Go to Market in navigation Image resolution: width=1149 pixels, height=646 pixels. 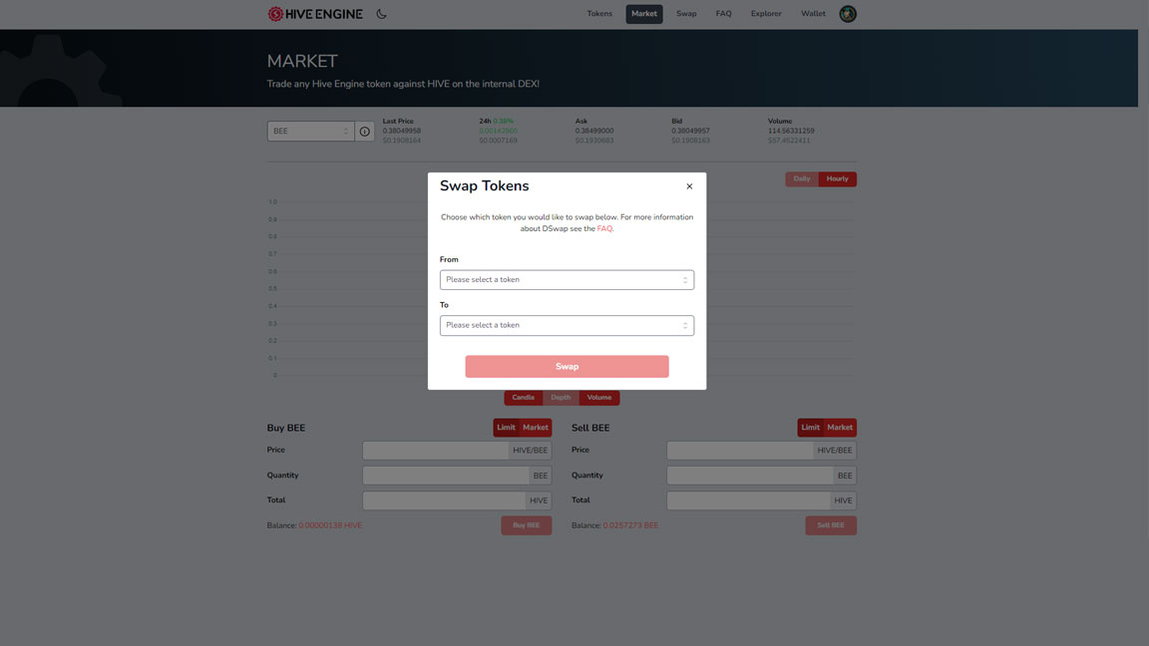(644, 14)
